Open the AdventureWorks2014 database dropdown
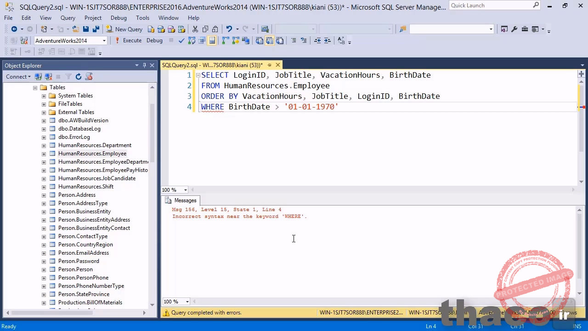The image size is (588, 331). [x=104, y=40]
